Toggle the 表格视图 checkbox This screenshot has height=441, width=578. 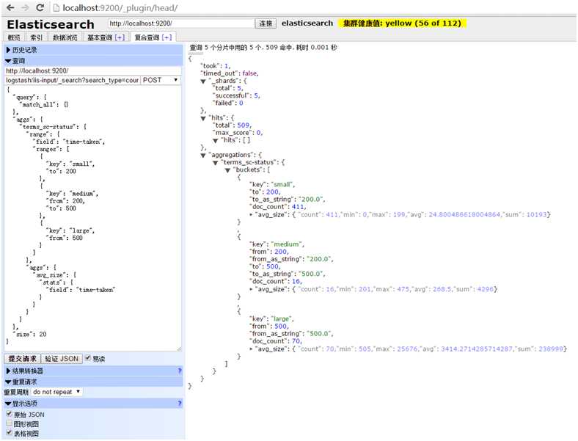[10, 432]
